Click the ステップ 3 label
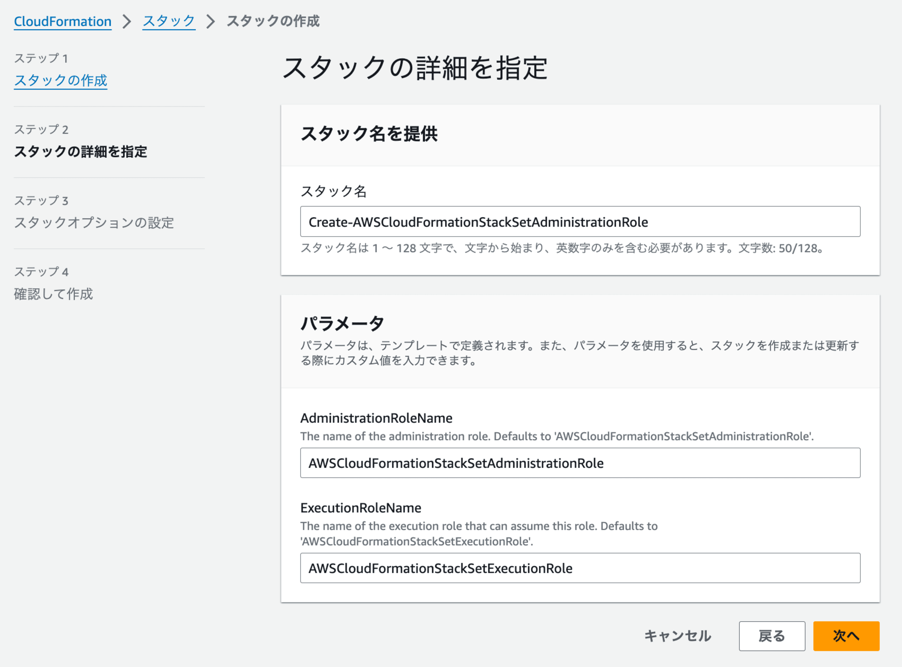This screenshot has height=667, width=902. click(x=41, y=200)
